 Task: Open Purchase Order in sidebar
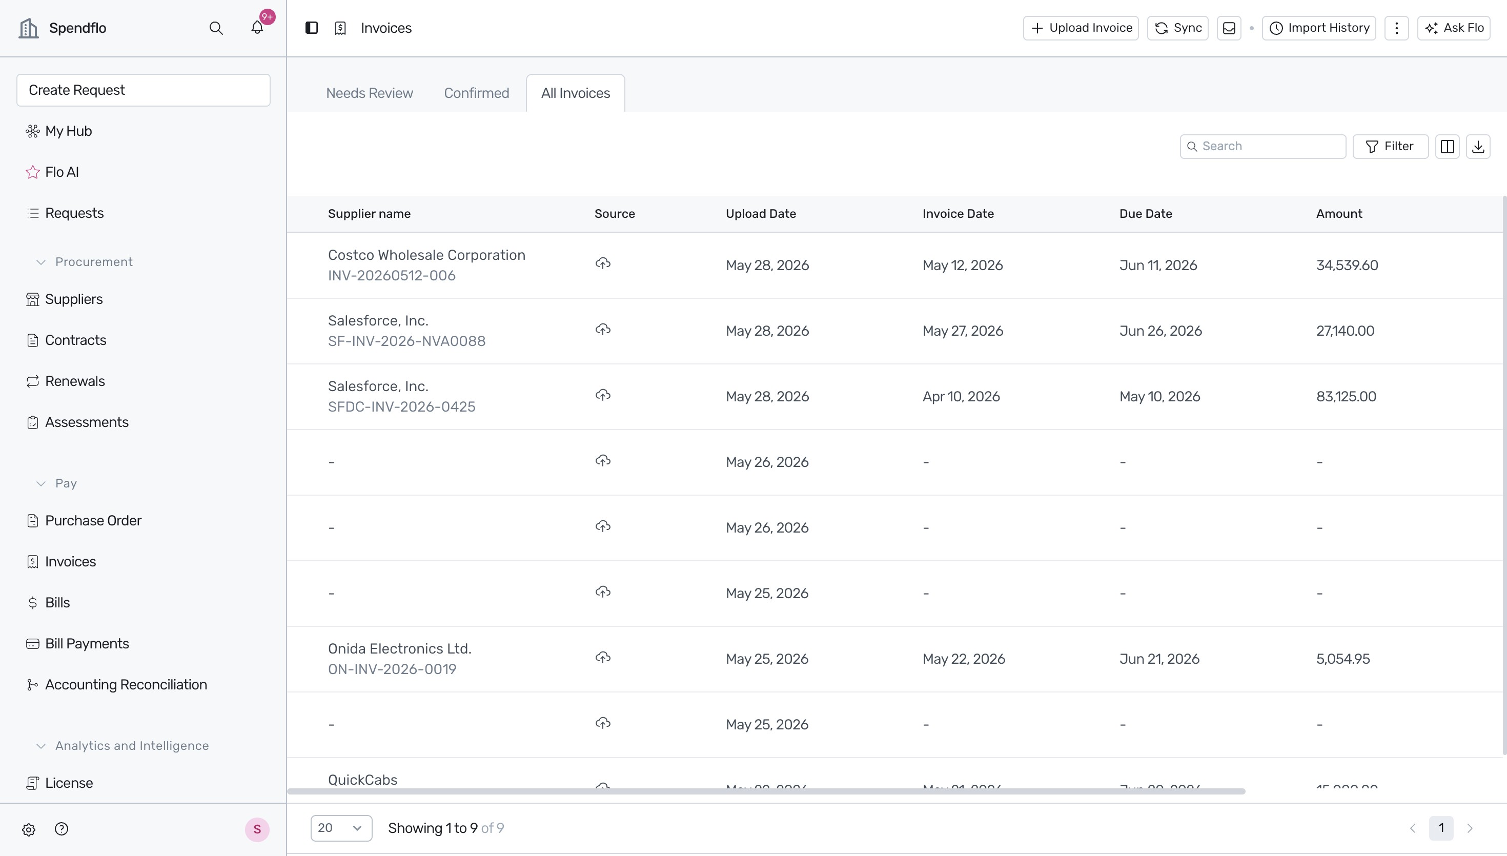[93, 521]
